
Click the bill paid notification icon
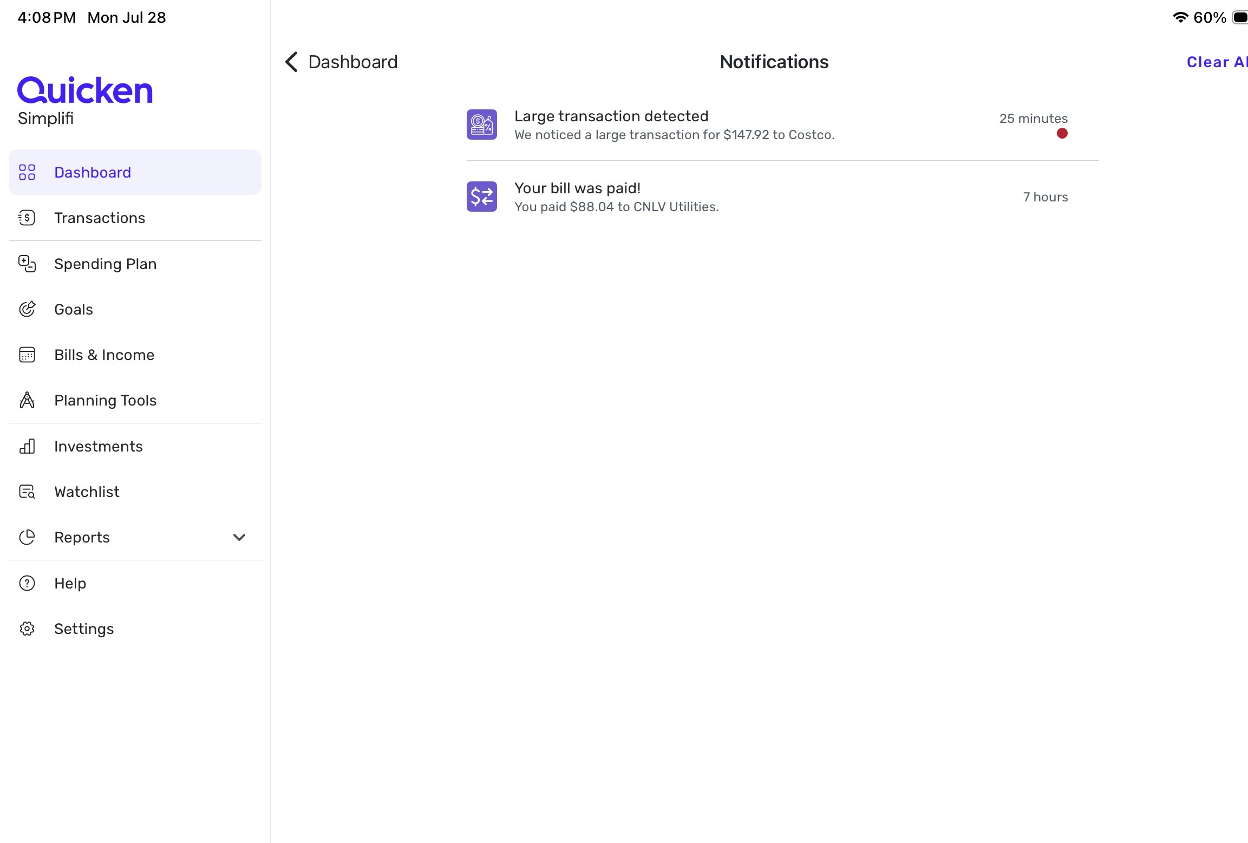click(x=482, y=197)
